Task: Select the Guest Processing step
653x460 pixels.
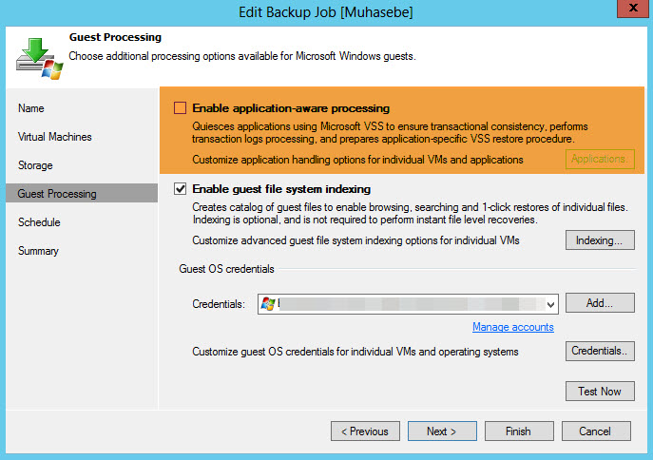Action: click(57, 194)
